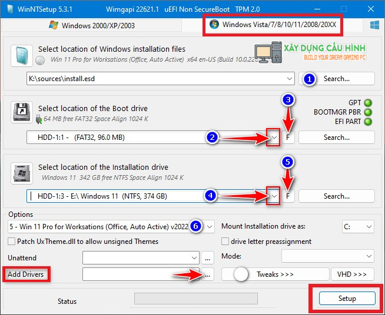Click the Windows installation files icon
This screenshot has width=385, height=315.
pos(22,56)
